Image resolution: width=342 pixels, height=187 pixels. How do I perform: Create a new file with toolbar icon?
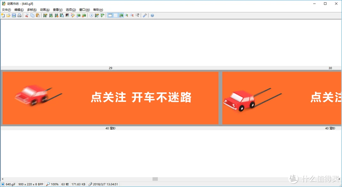click(x=3, y=15)
